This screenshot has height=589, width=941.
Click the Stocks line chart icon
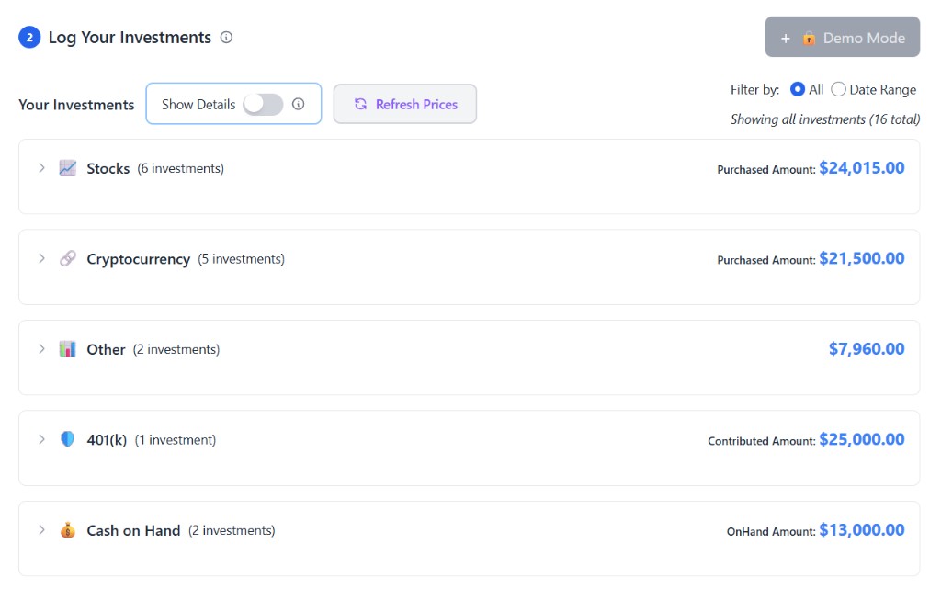click(67, 168)
